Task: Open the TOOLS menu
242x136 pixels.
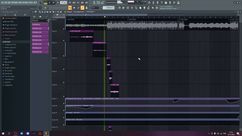Action: [x=31, y=3]
